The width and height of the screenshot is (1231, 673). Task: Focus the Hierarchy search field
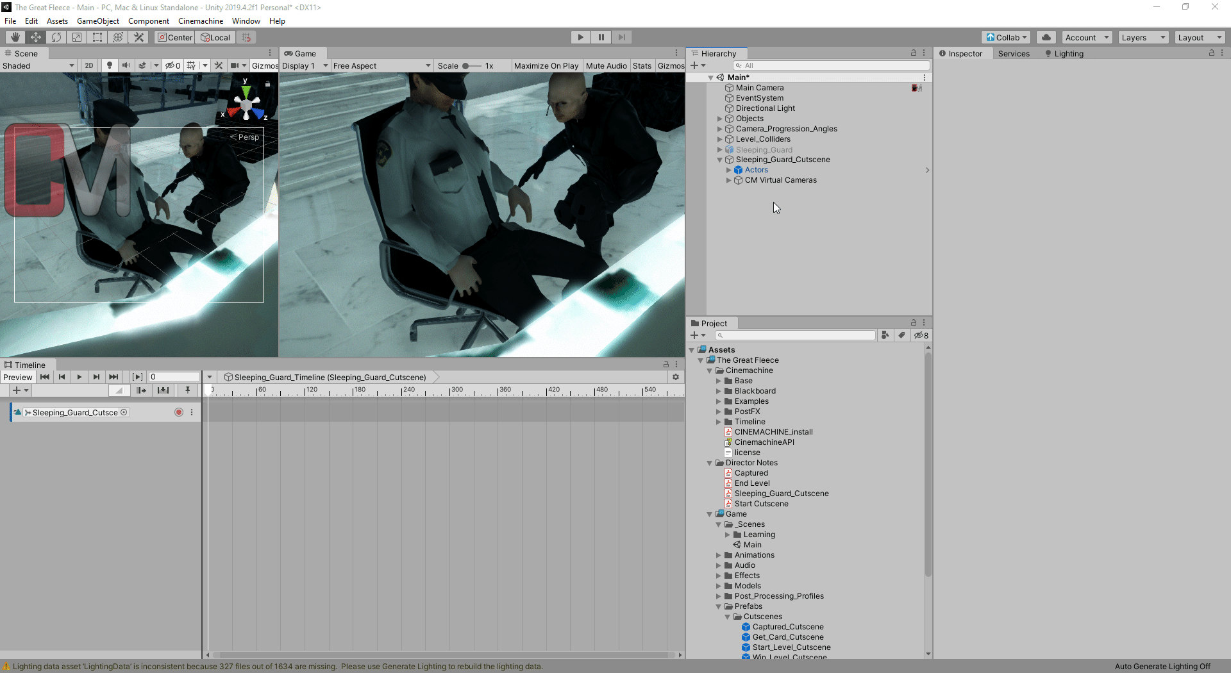(x=832, y=65)
